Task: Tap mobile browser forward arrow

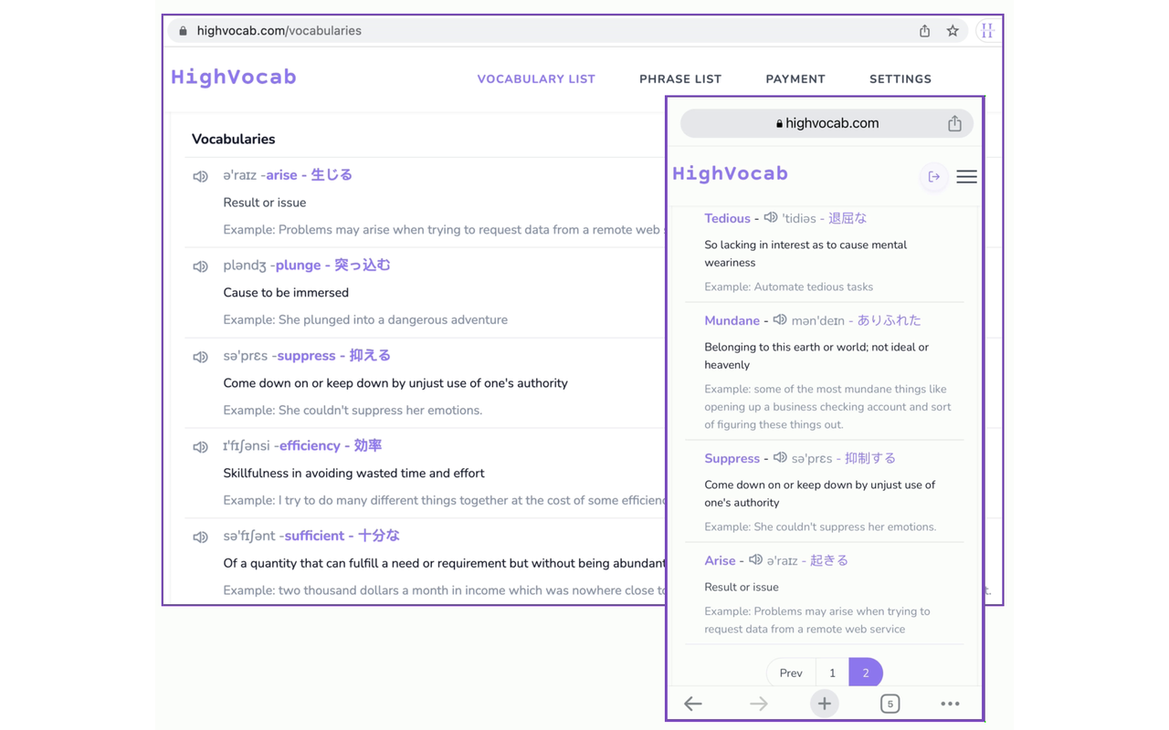Action: click(759, 704)
